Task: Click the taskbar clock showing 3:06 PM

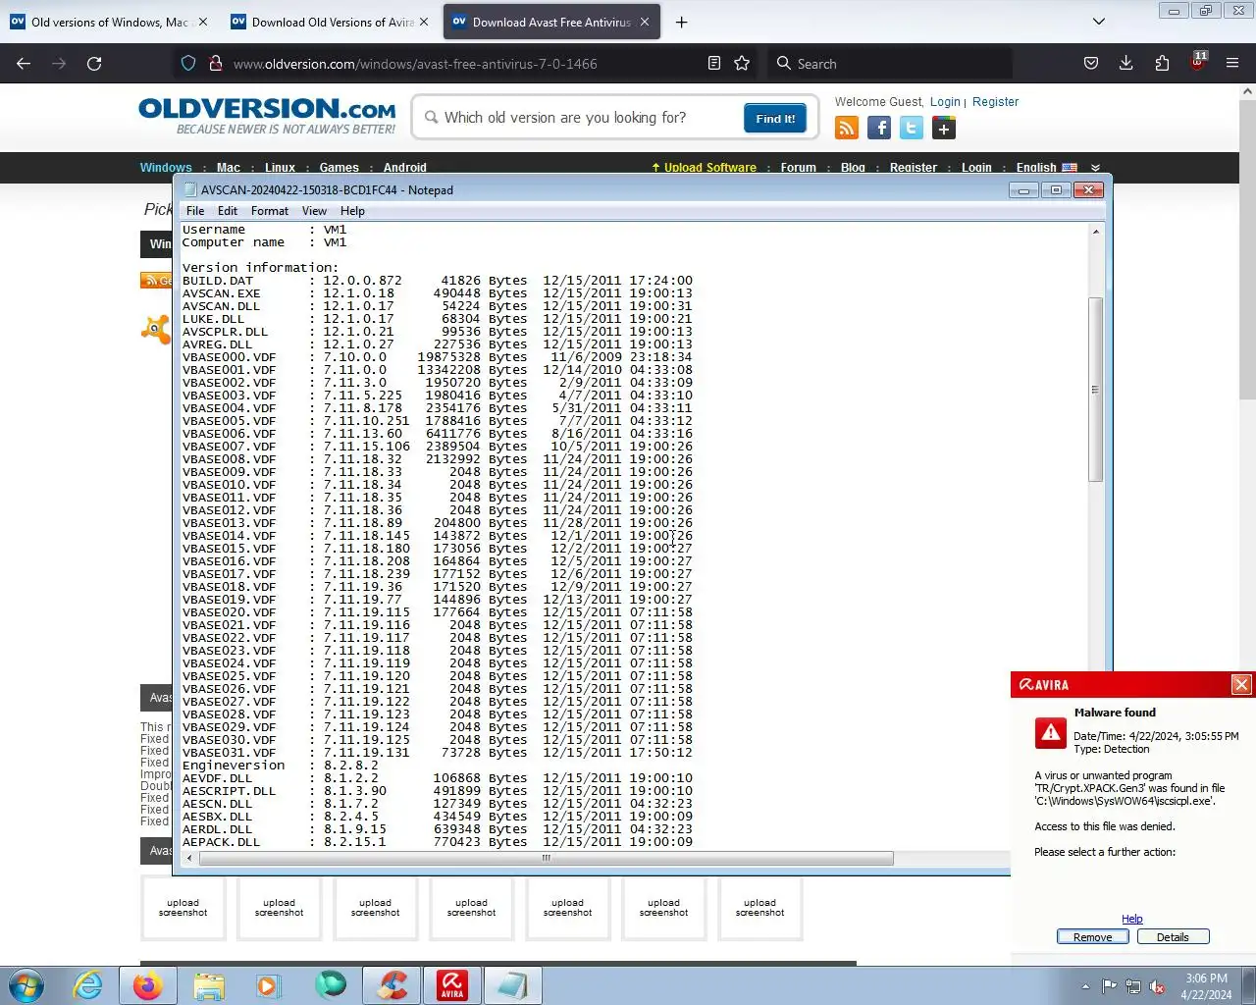Action: point(1206,986)
